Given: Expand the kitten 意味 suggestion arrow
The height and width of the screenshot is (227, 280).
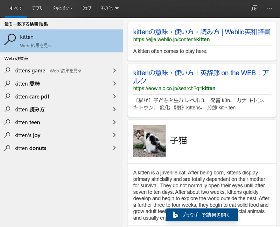Looking at the screenshot, I should click(x=114, y=84).
